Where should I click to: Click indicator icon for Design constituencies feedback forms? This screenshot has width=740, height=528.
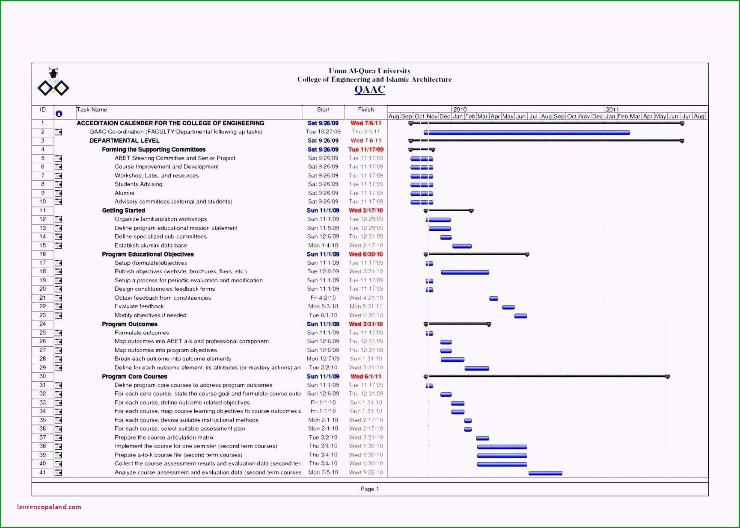(58, 289)
